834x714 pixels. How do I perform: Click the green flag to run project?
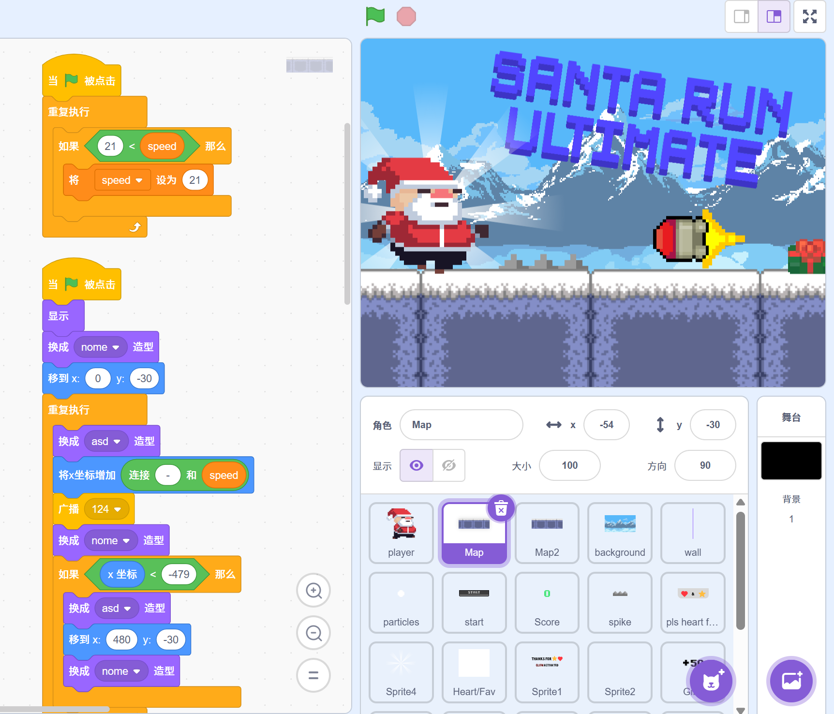click(x=375, y=16)
